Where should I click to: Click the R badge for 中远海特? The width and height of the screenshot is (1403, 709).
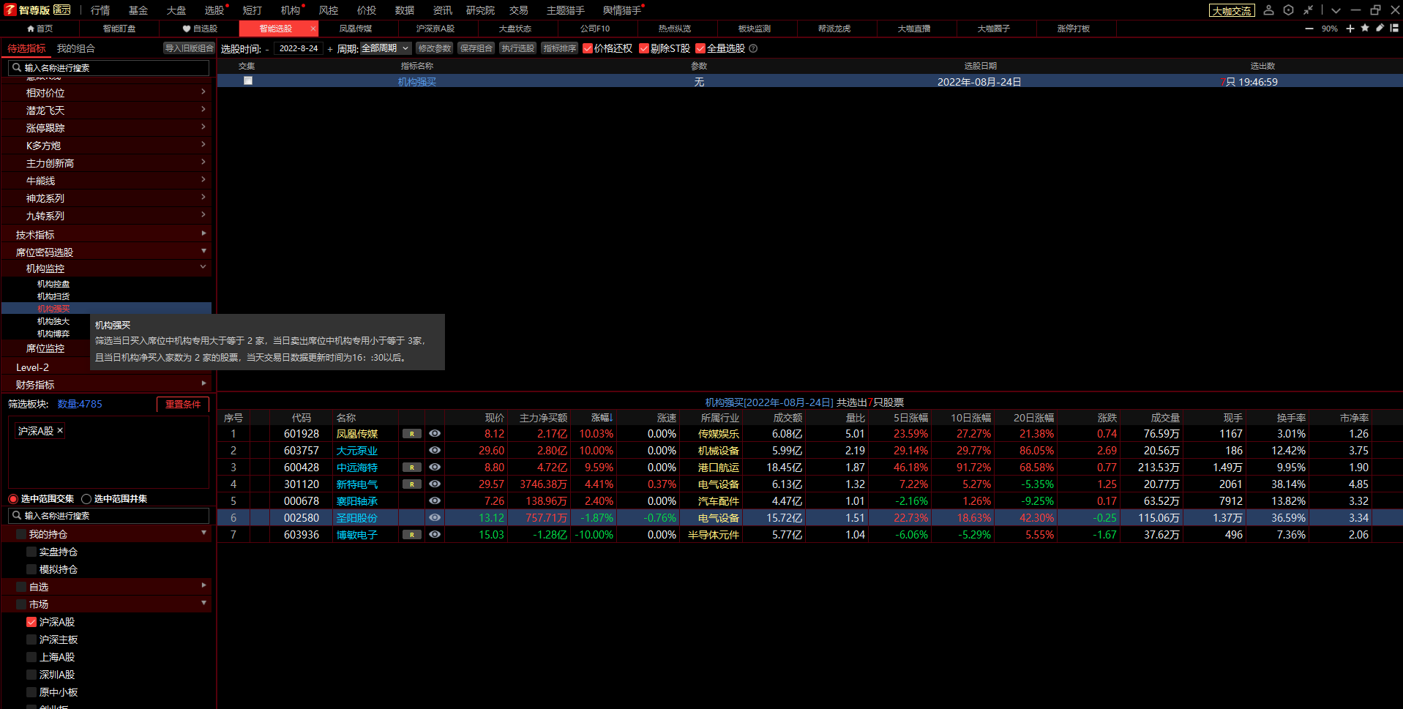click(412, 468)
